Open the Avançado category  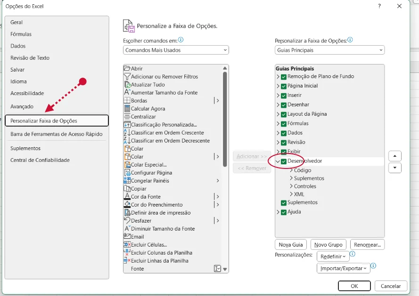pyautogui.click(x=22, y=106)
